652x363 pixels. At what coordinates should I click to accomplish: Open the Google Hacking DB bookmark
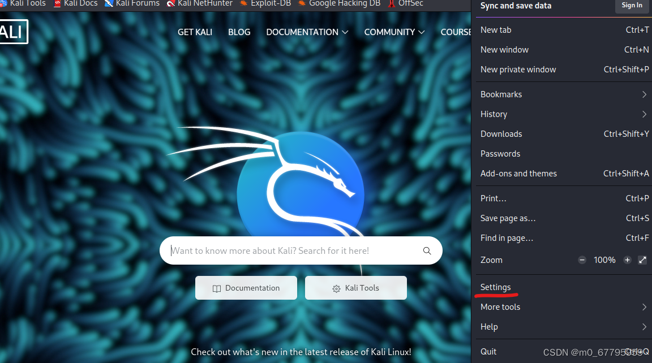click(x=340, y=3)
